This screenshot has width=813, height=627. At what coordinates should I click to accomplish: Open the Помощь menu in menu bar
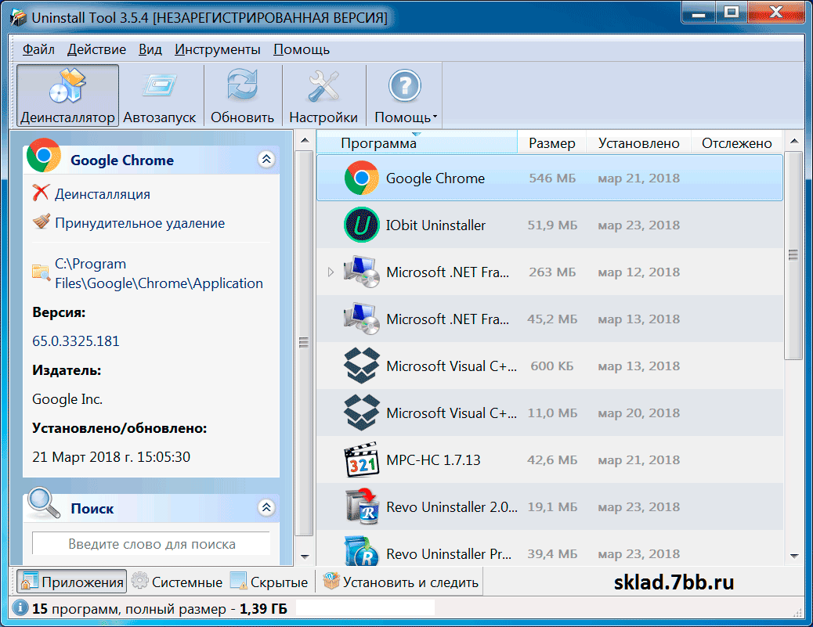(x=302, y=50)
